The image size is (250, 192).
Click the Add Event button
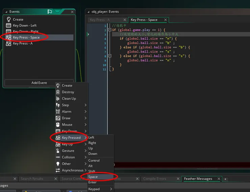click(39, 83)
